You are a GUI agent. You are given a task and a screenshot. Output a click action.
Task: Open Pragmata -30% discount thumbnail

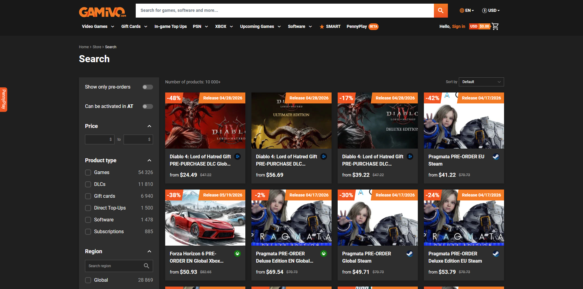[378, 218]
